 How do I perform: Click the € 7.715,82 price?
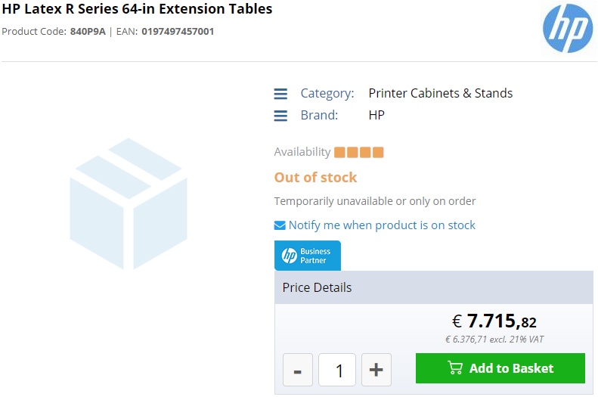(494, 321)
